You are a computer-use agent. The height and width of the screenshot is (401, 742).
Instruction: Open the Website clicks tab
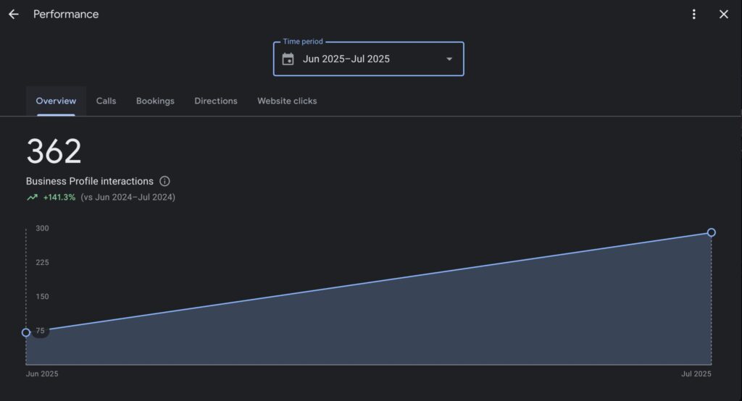click(287, 101)
